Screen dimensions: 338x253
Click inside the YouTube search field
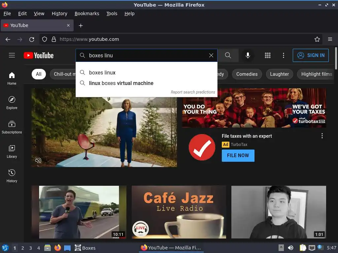coord(147,55)
